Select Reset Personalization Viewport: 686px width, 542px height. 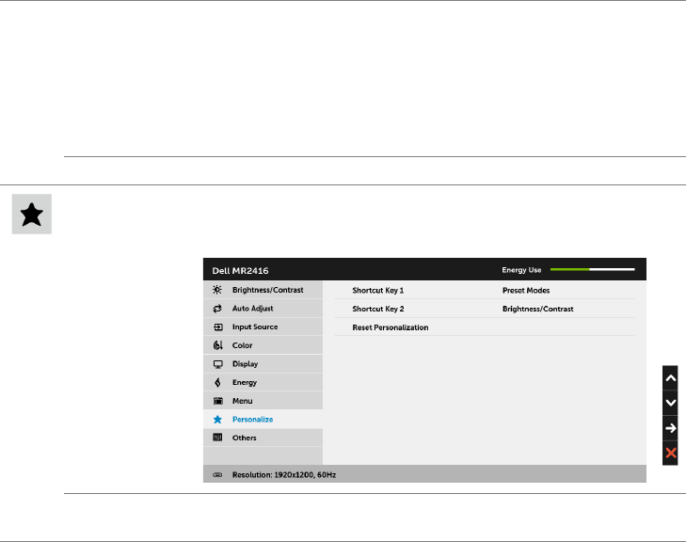point(391,327)
